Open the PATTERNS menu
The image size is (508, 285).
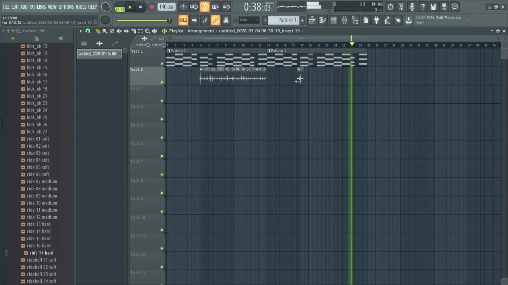pos(38,7)
